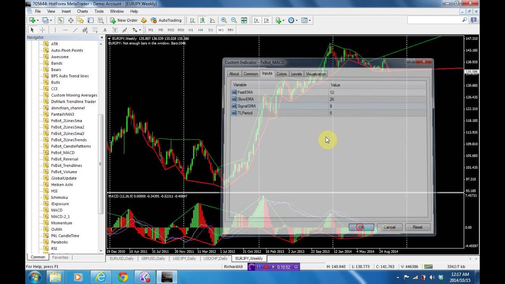Toggle Chart Shift
This screenshot has width=505, height=284.
coord(266,20)
